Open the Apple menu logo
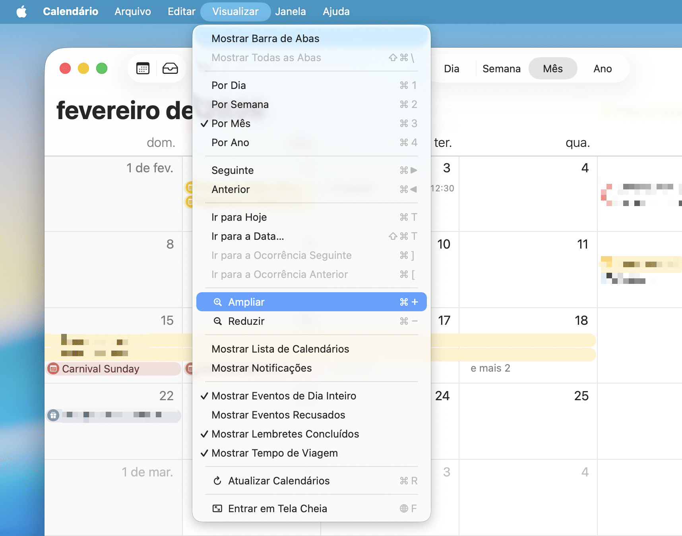Image resolution: width=682 pixels, height=536 pixels. pos(22,12)
